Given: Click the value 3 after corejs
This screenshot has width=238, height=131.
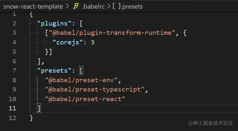Looking at the screenshot, I should tap(93, 42).
